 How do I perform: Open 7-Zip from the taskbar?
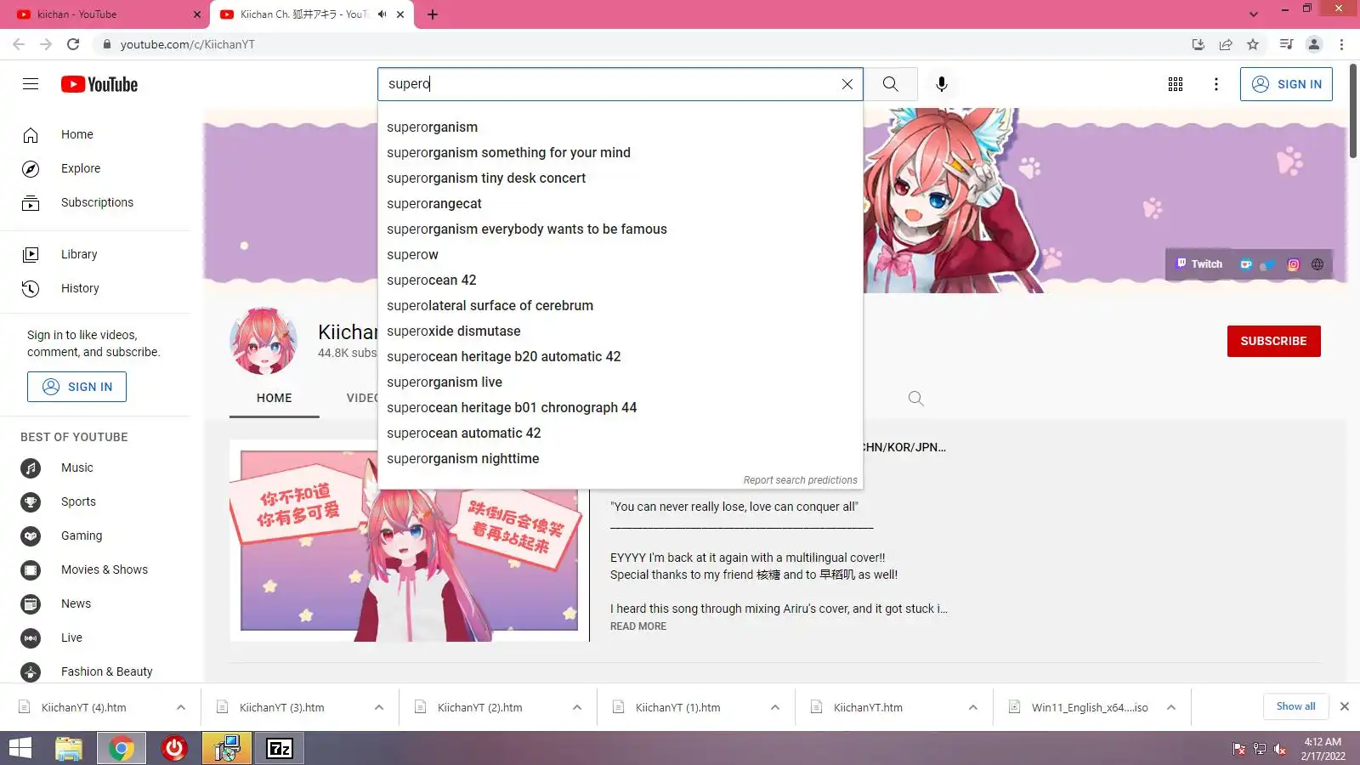(280, 748)
